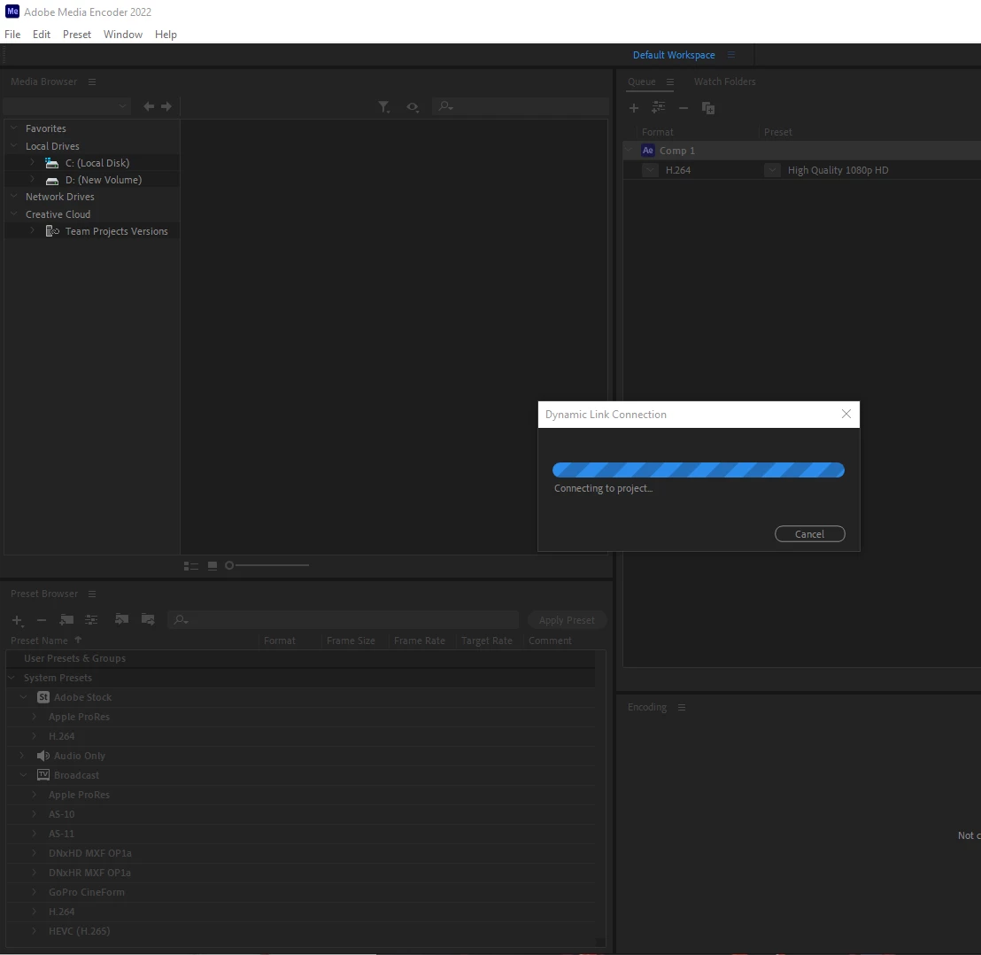The image size is (981, 955).
Task: Create a new preset group
Action: coord(66,619)
